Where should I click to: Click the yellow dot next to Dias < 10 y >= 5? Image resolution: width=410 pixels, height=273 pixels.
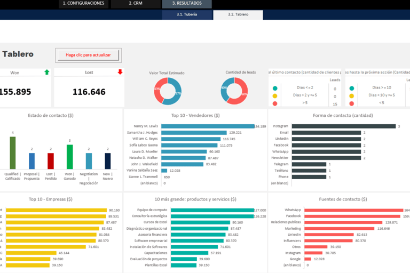(352, 96)
